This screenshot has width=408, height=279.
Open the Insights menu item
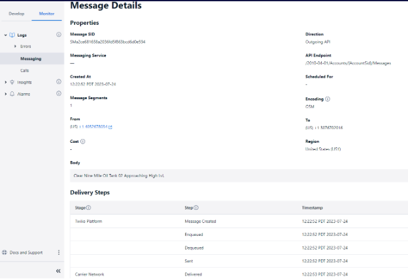[24, 82]
